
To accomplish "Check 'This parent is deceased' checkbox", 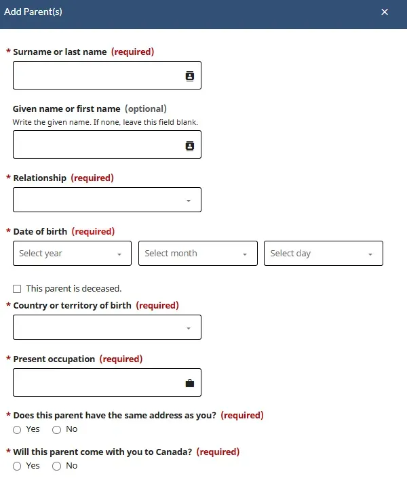I will [x=17, y=289].
